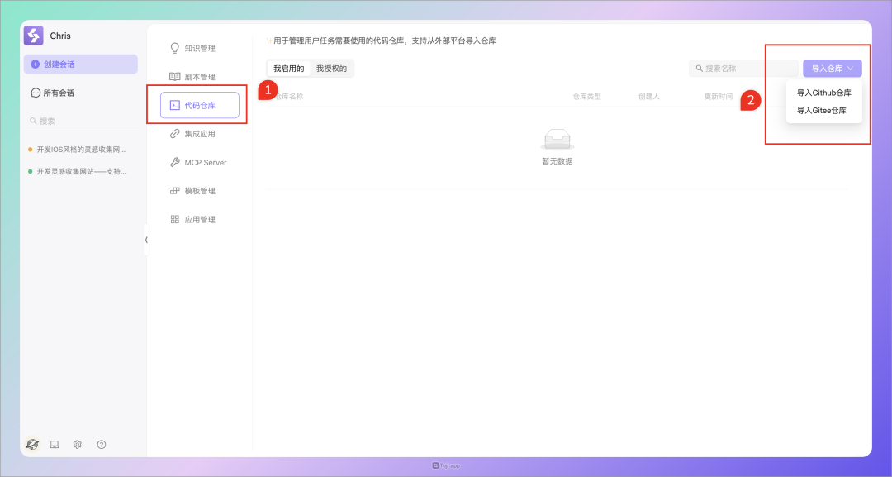Open settings via the gear icon
892x477 pixels.
point(78,445)
